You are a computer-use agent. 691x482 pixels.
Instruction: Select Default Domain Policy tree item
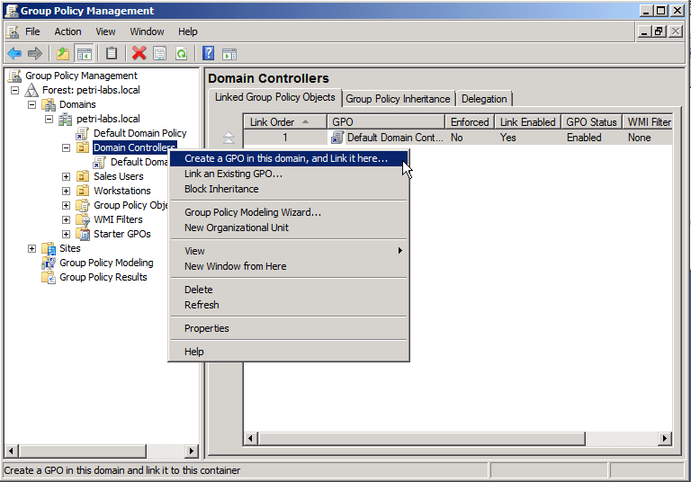pyautogui.click(x=139, y=133)
